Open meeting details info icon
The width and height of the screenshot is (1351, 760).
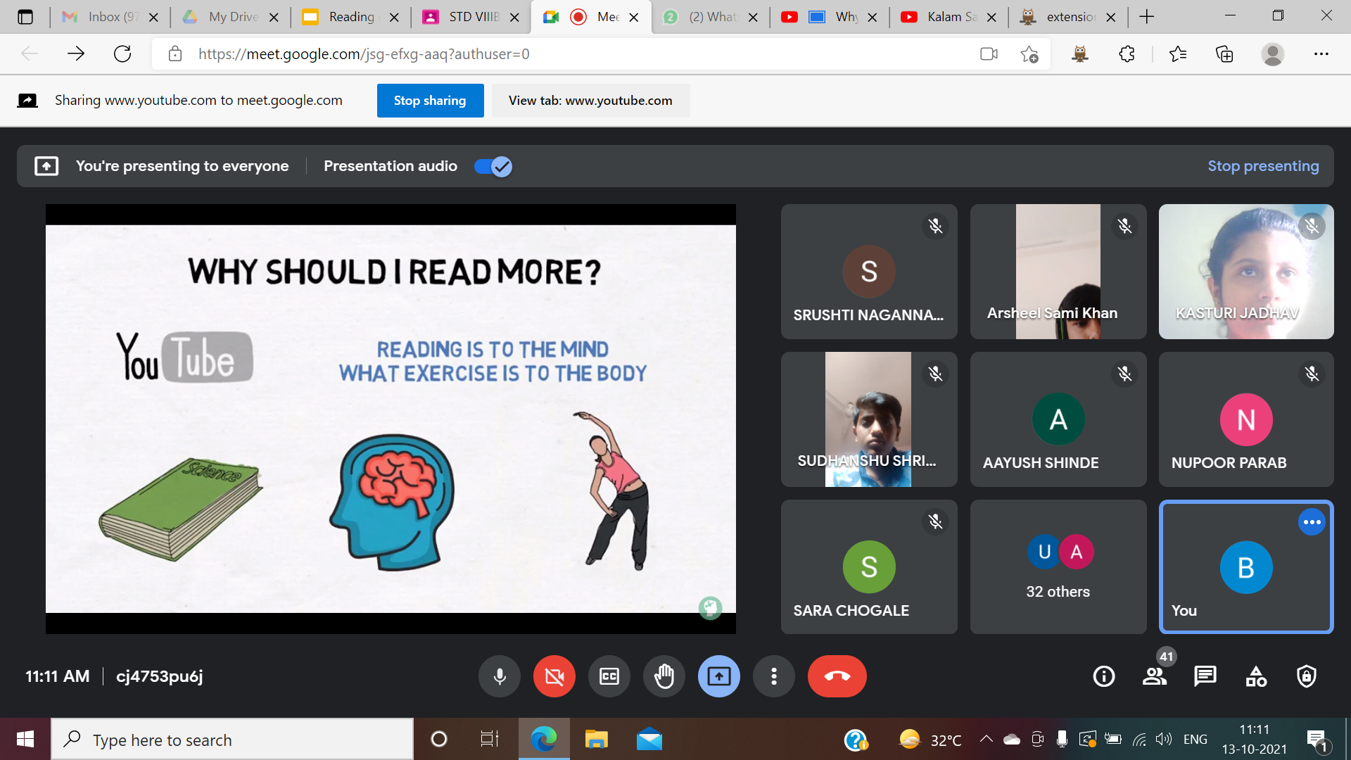(1103, 676)
